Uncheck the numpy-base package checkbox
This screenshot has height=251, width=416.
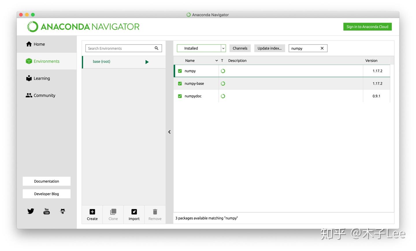coord(180,83)
